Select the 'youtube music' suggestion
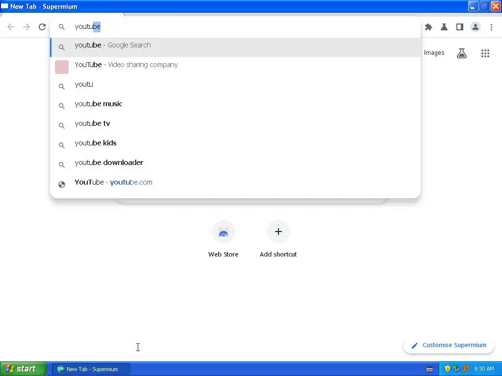 [x=235, y=106]
